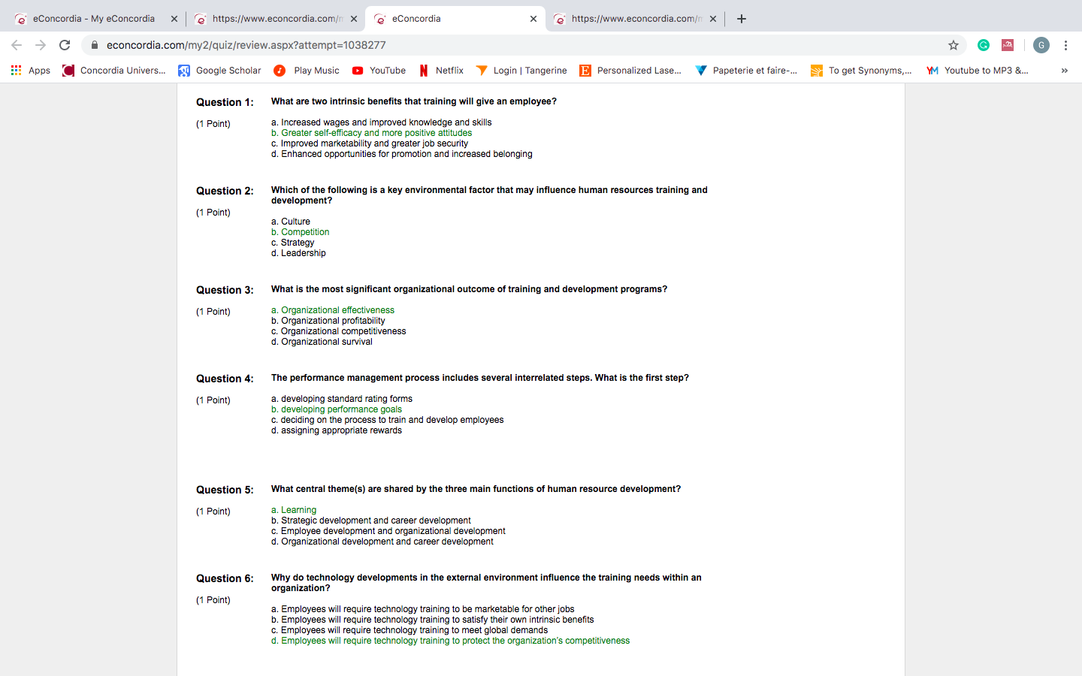Click the profile avatar icon
Image resolution: width=1082 pixels, height=676 pixels.
[1041, 45]
